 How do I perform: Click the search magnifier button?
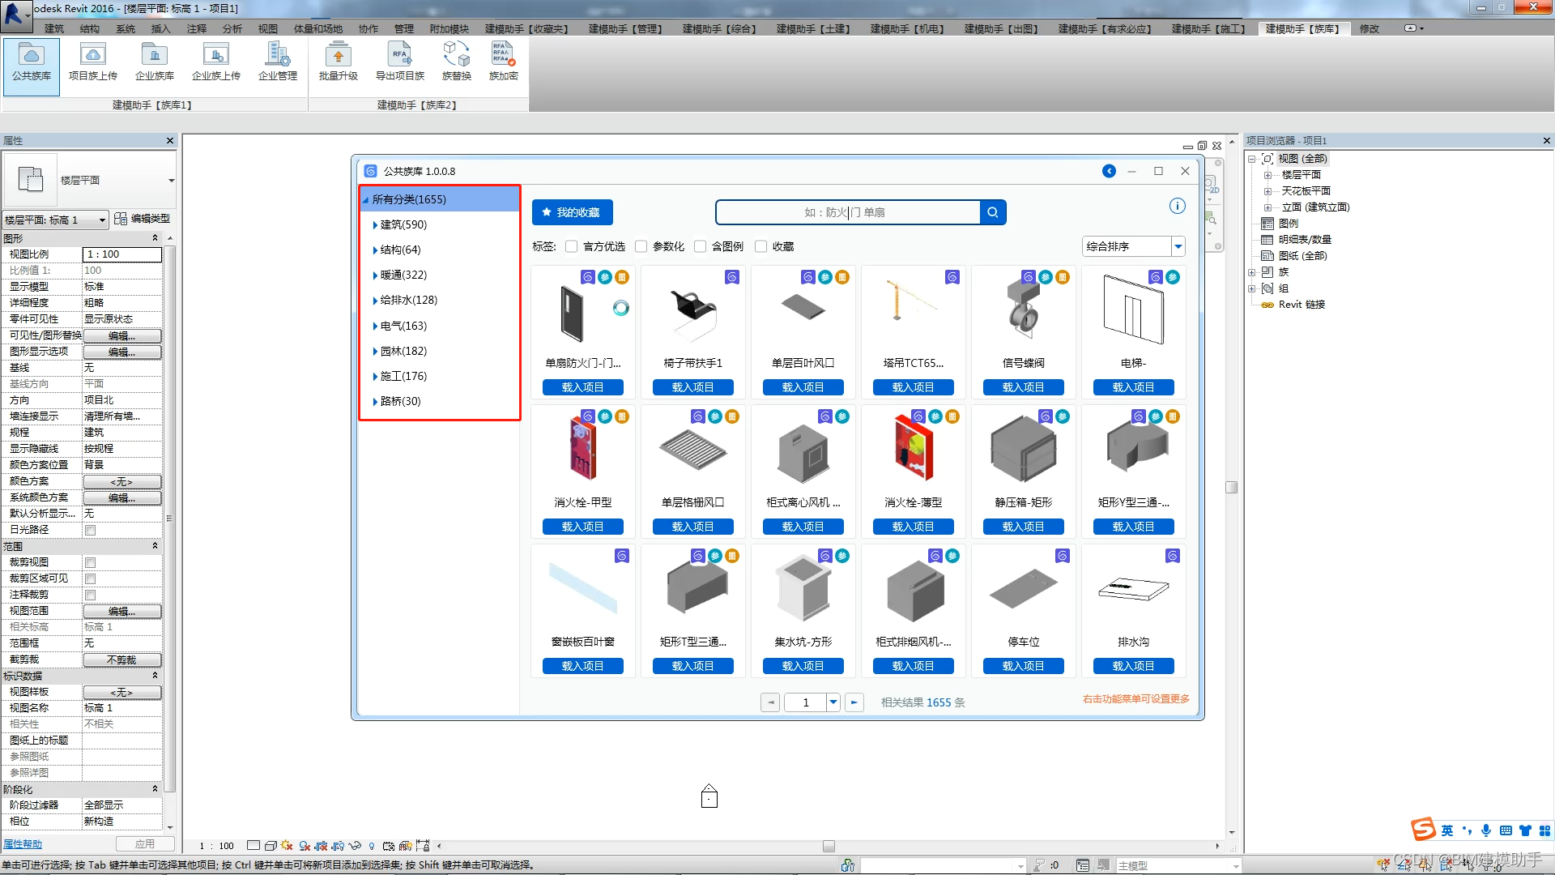(992, 212)
